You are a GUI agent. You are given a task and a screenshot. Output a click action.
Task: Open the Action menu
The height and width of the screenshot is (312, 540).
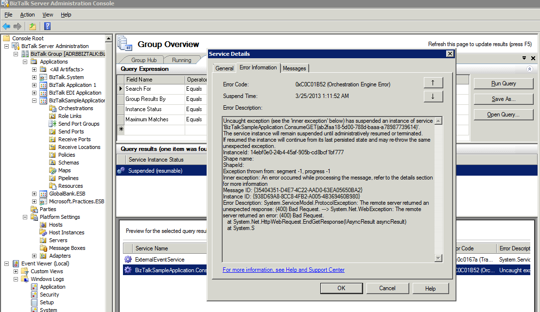(x=27, y=15)
